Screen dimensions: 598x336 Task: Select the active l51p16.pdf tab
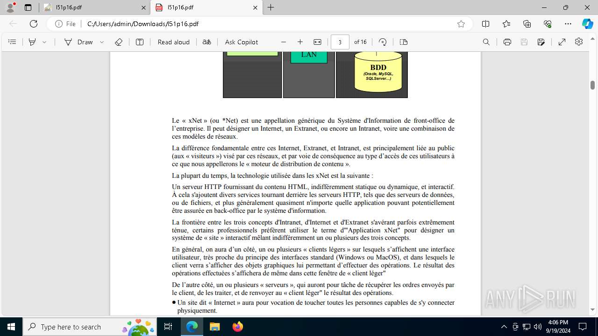click(x=206, y=7)
